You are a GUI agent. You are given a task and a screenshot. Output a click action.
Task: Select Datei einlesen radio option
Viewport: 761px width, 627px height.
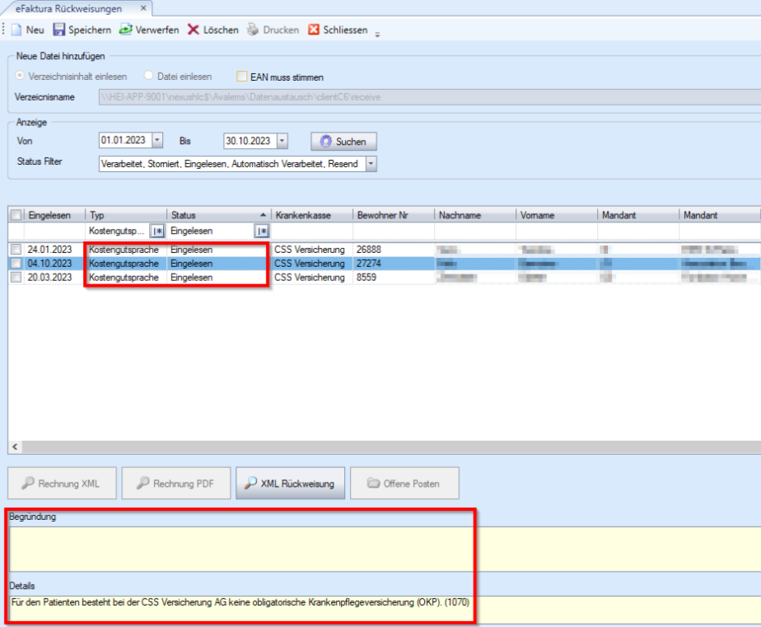pos(148,76)
